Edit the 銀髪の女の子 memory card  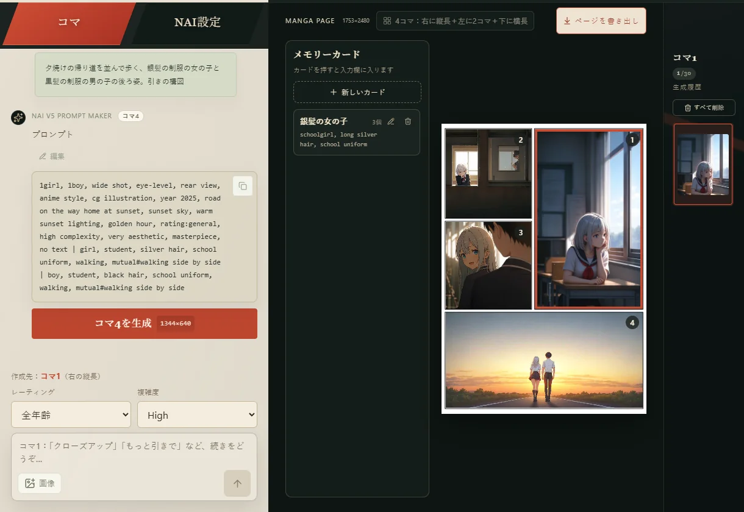391,121
